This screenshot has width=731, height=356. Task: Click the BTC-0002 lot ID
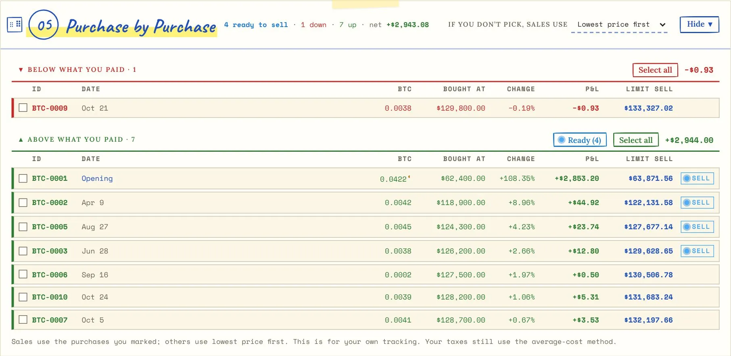50,203
